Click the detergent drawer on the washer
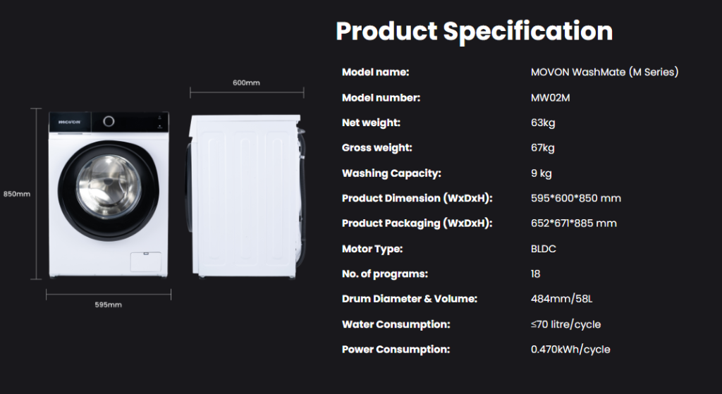This screenshot has height=394, width=722. tap(70, 121)
